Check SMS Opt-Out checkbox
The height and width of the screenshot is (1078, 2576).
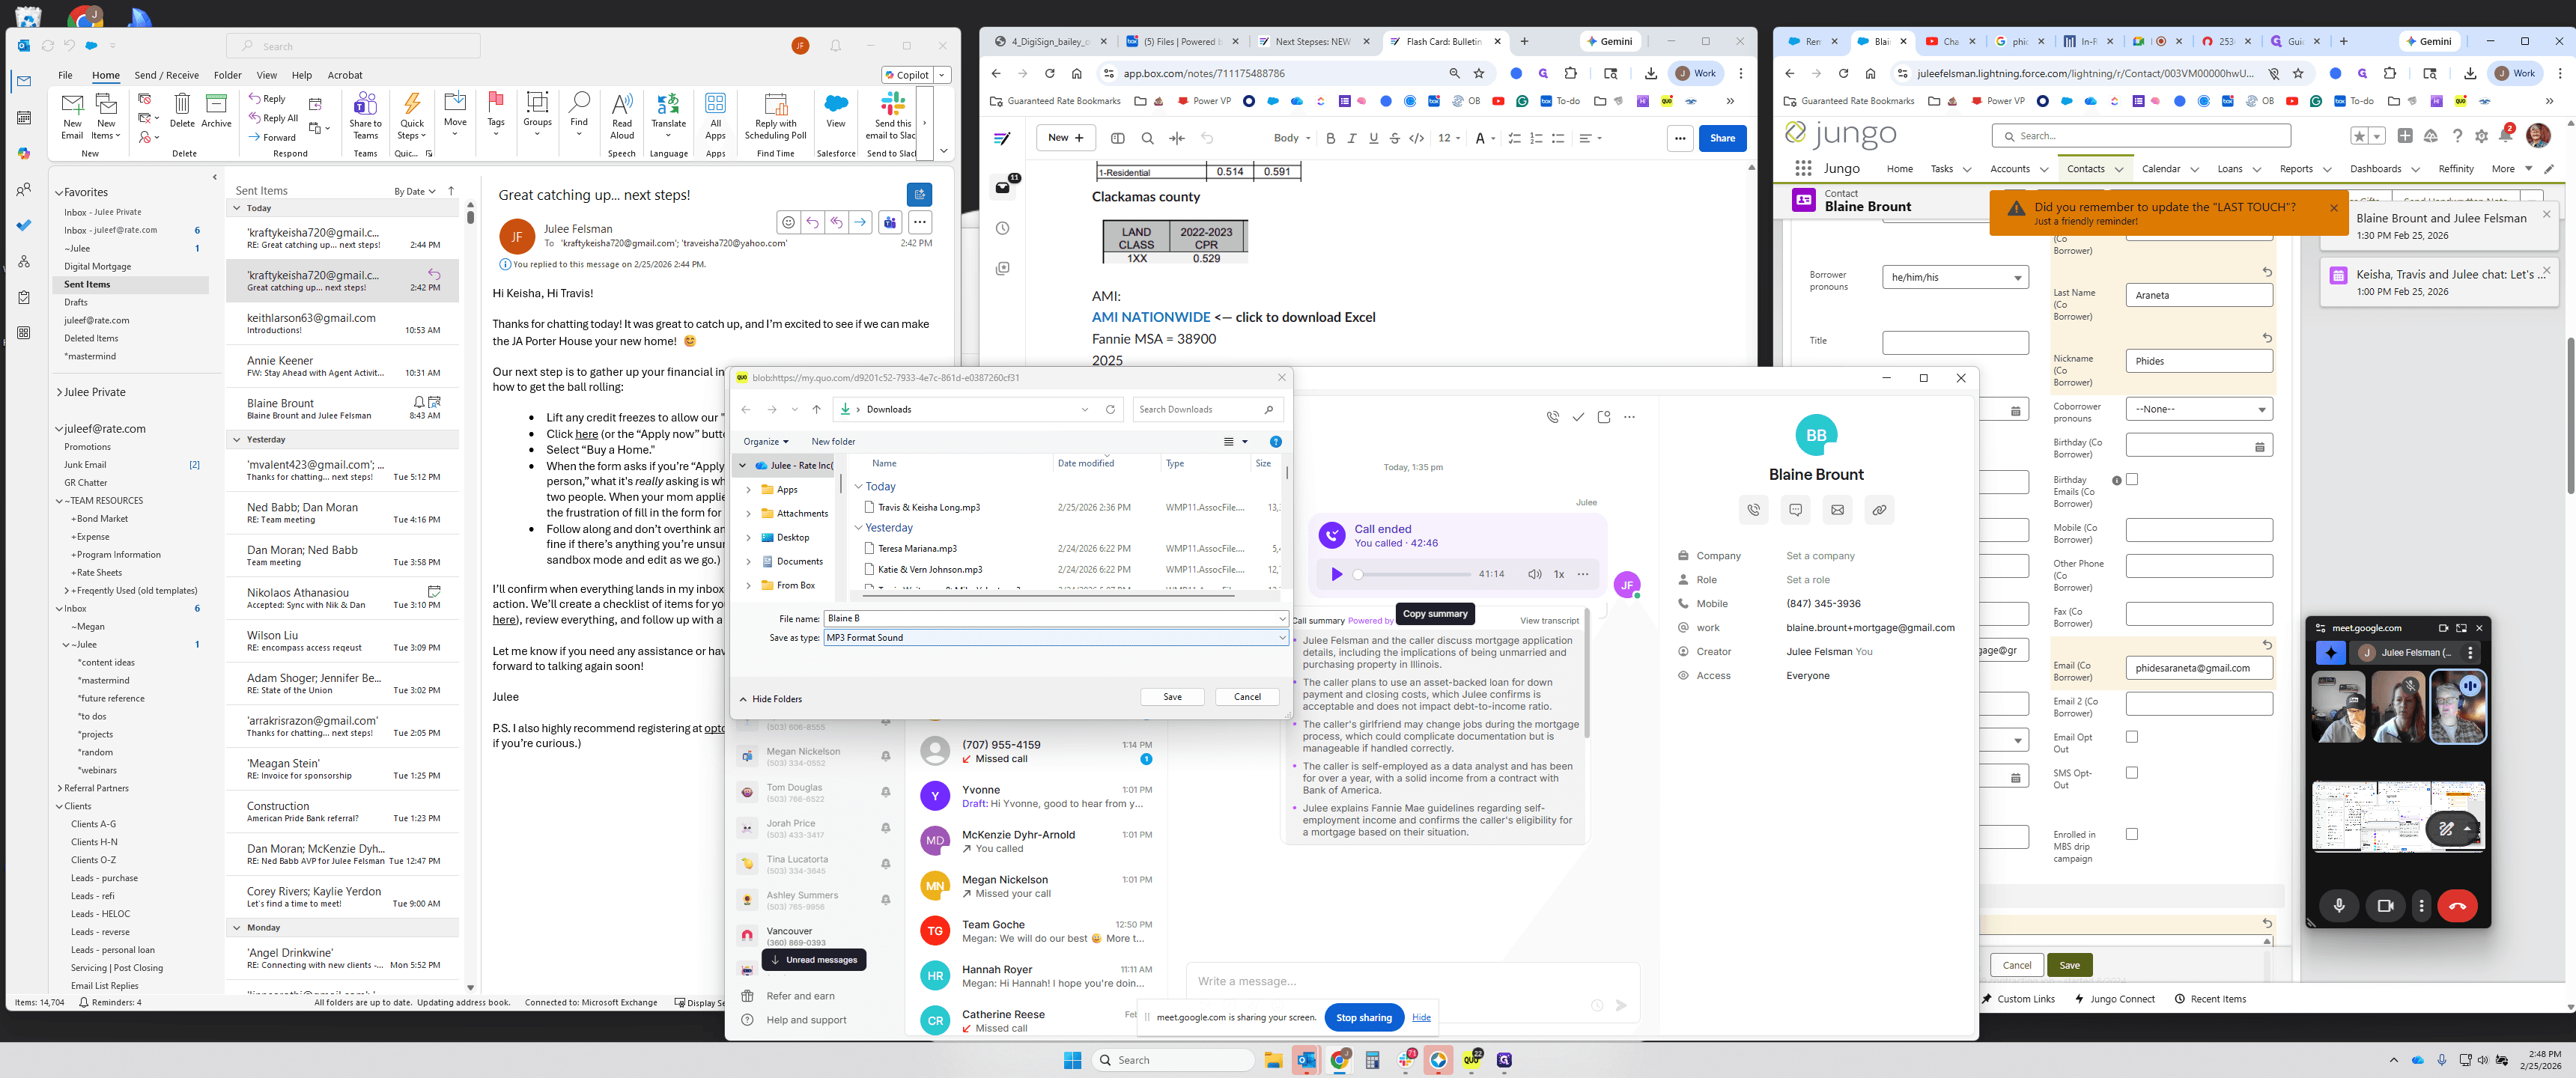click(2132, 773)
